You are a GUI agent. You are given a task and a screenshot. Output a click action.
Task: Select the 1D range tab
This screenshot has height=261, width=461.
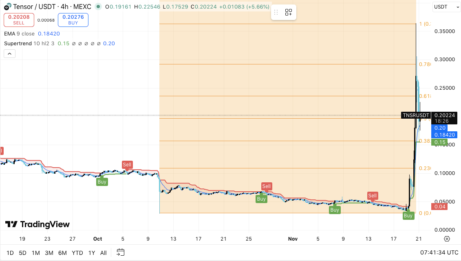click(x=10, y=253)
